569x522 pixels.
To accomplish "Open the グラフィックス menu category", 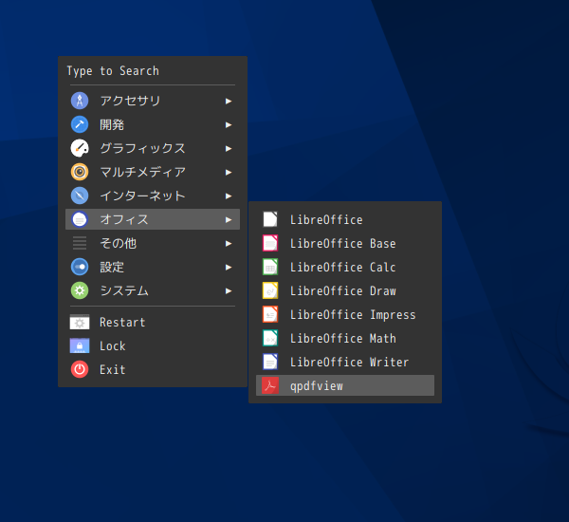I will [x=153, y=148].
